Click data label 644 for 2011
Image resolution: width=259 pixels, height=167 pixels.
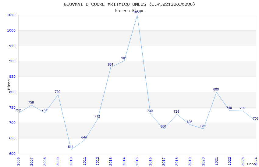tap(84, 137)
